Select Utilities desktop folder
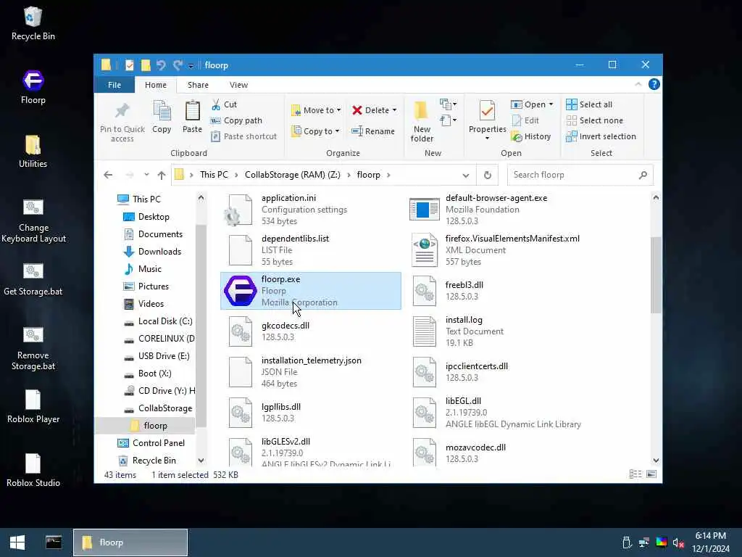The width and height of the screenshot is (742, 557). click(33, 152)
